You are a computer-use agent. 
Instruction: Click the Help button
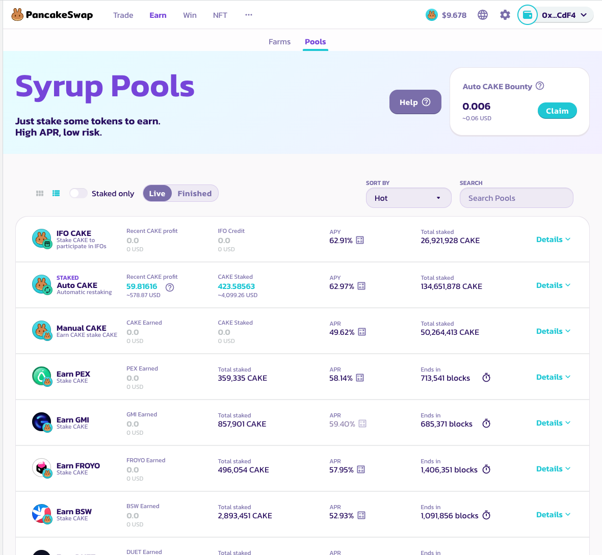(x=415, y=102)
